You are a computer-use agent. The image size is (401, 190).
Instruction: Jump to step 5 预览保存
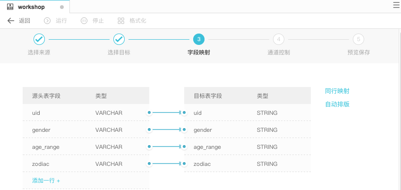(358, 39)
